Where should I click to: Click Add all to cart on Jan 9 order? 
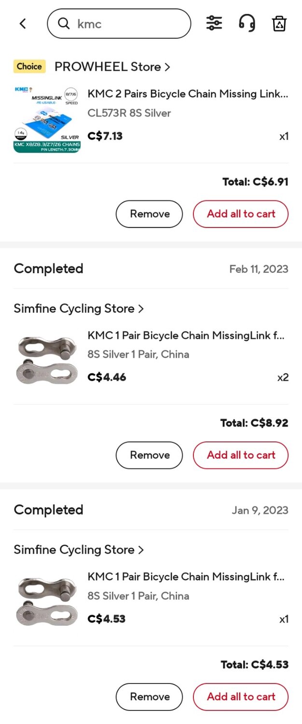(x=241, y=696)
